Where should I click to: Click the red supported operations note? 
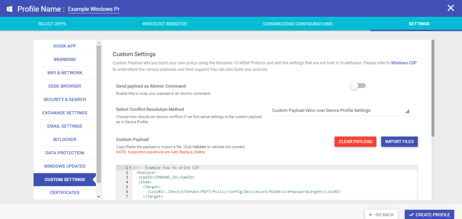161,152
